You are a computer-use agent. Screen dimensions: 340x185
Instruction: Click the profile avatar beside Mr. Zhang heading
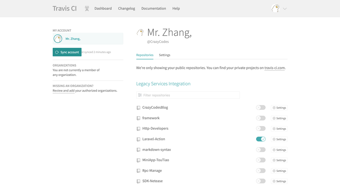(140, 32)
